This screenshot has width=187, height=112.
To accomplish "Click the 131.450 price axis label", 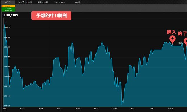I will (7, 77).
